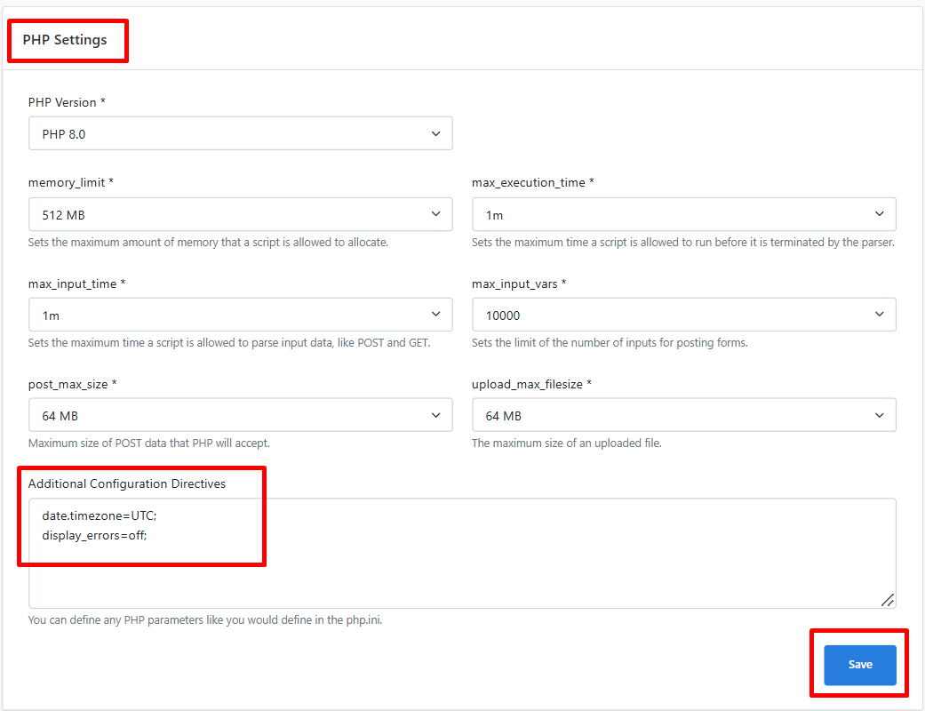Click help text about limit of inputs for posting forms
This screenshot has width=925, height=711.
610,343
